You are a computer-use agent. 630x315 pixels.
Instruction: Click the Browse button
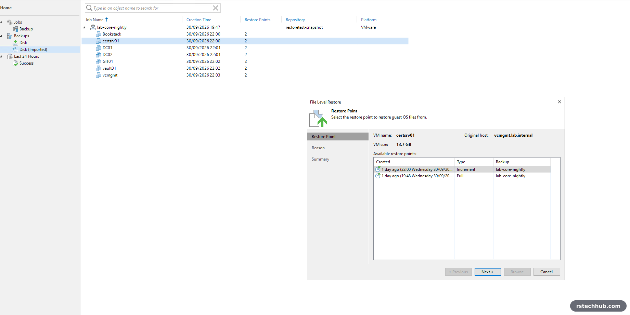[x=517, y=272]
